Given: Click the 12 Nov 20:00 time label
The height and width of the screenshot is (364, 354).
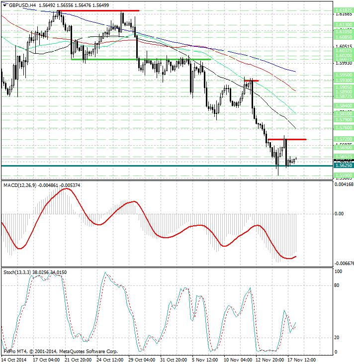Looking at the screenshot, I should [x=270, y=360].
